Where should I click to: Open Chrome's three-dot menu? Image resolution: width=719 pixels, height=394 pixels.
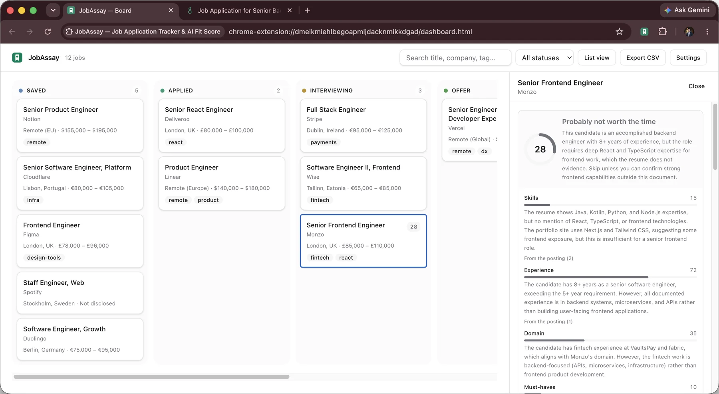click(707, 32)
